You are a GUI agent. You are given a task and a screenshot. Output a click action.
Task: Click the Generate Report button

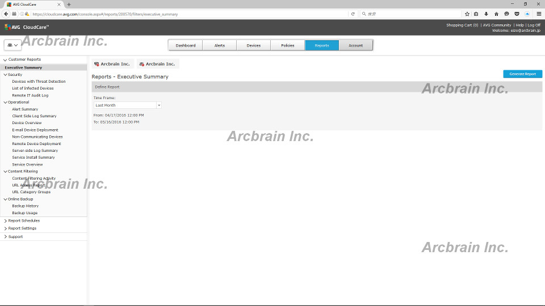pos(522,74)
